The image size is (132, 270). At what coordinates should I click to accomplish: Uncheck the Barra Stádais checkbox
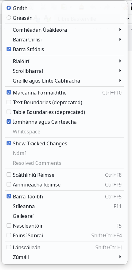(9, 49)
